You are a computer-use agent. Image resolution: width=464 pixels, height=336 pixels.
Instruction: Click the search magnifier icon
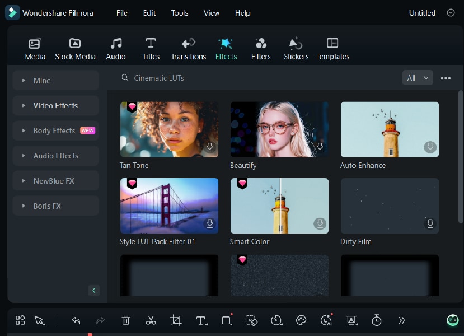click(x=125, y=78)
